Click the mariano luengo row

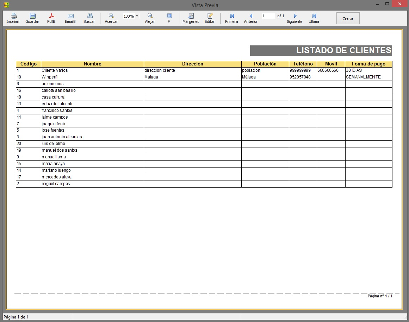(204, 171)
